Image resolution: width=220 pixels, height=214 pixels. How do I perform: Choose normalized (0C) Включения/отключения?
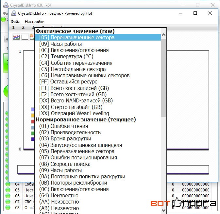click(x=98, y=189)
